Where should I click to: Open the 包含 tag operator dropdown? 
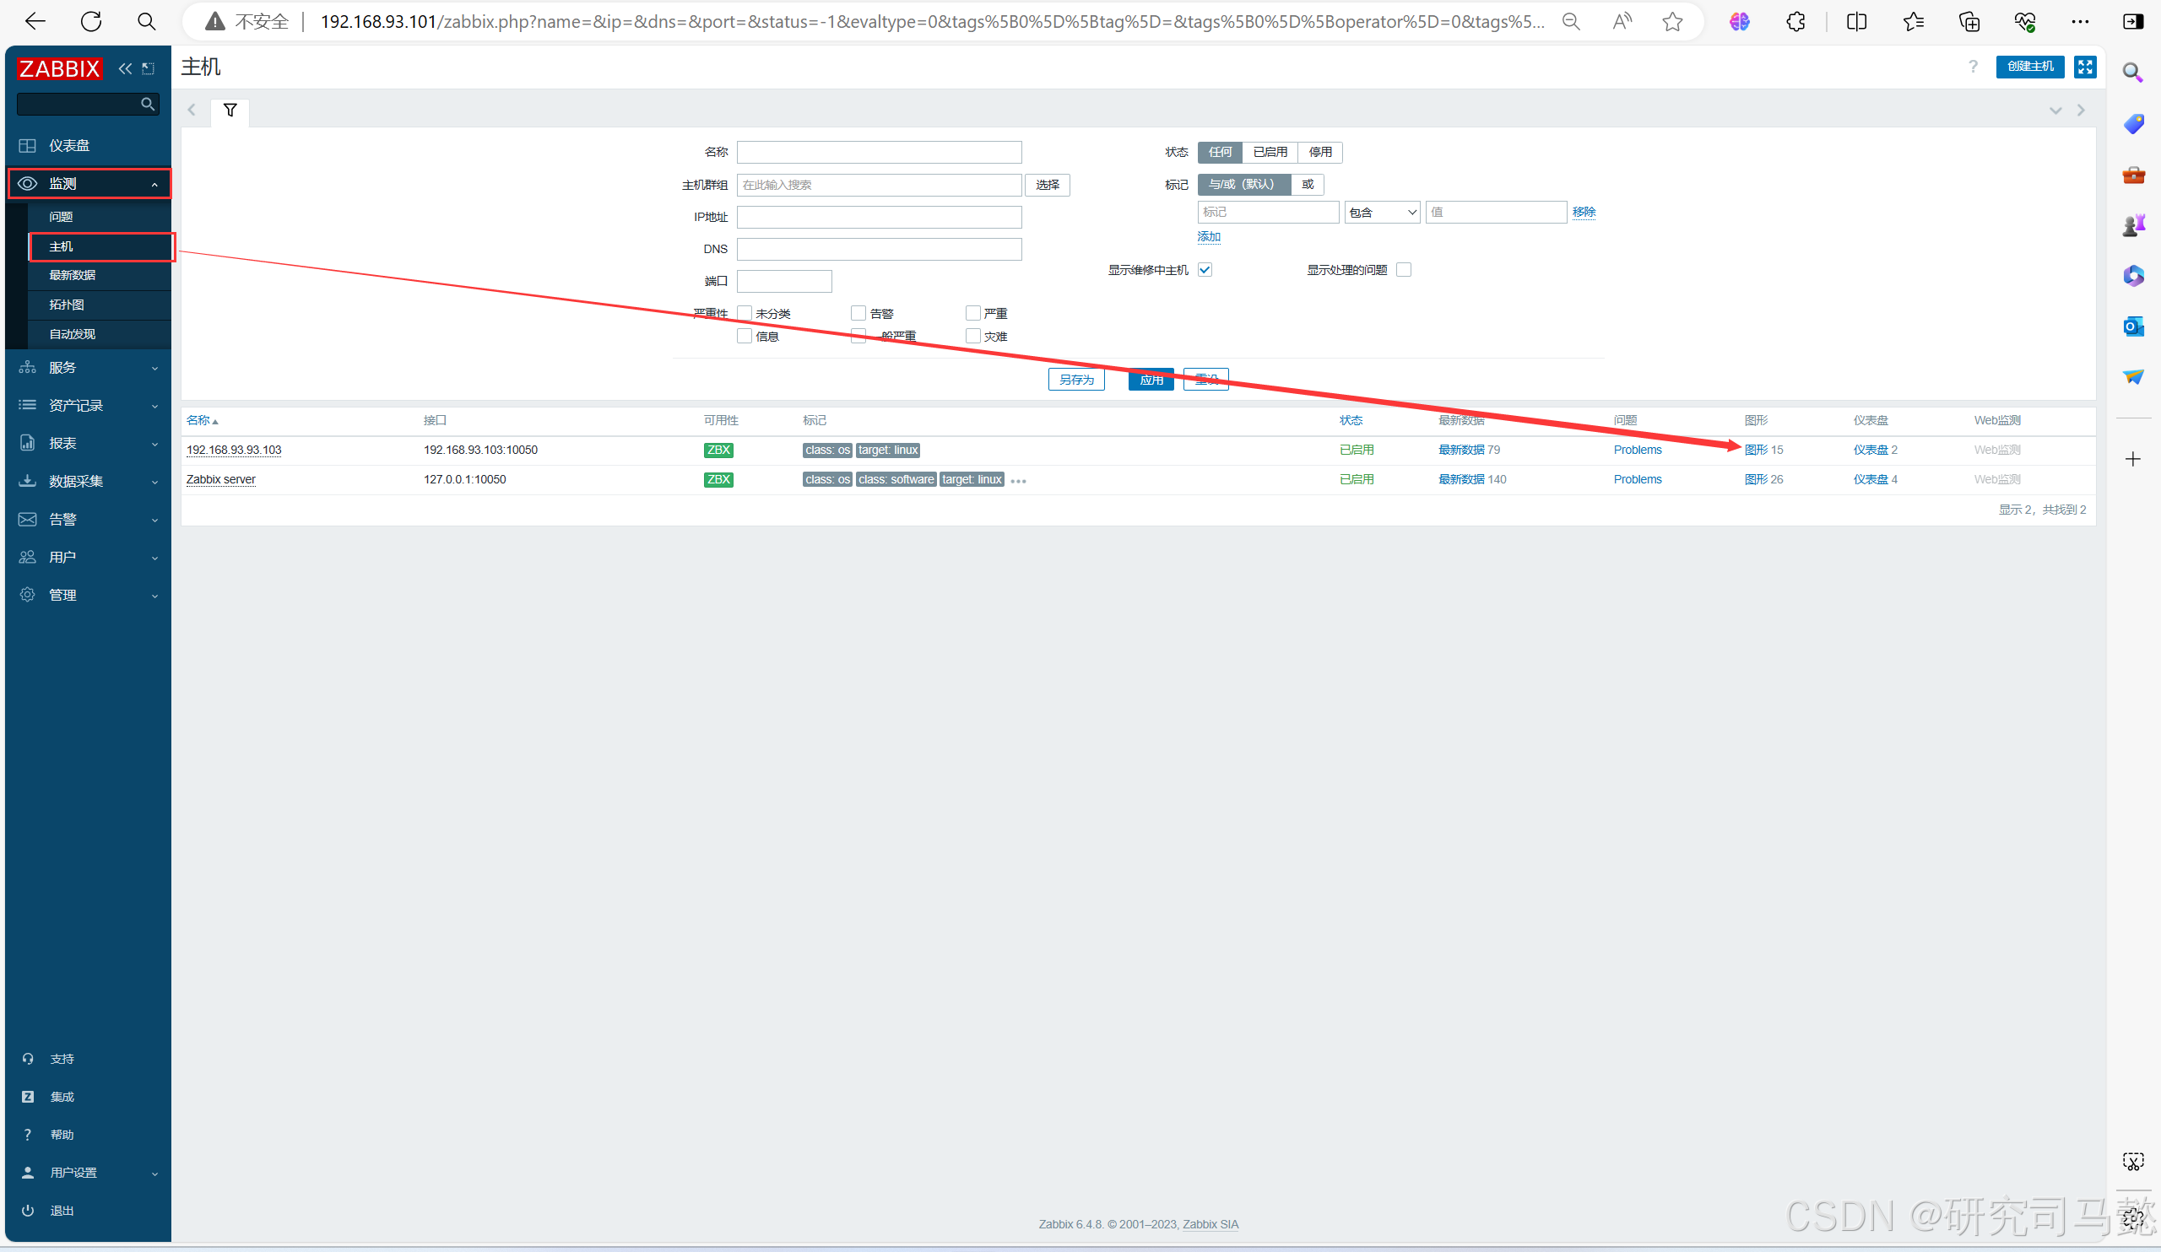pyautogui.click(x=1383, y=213)
